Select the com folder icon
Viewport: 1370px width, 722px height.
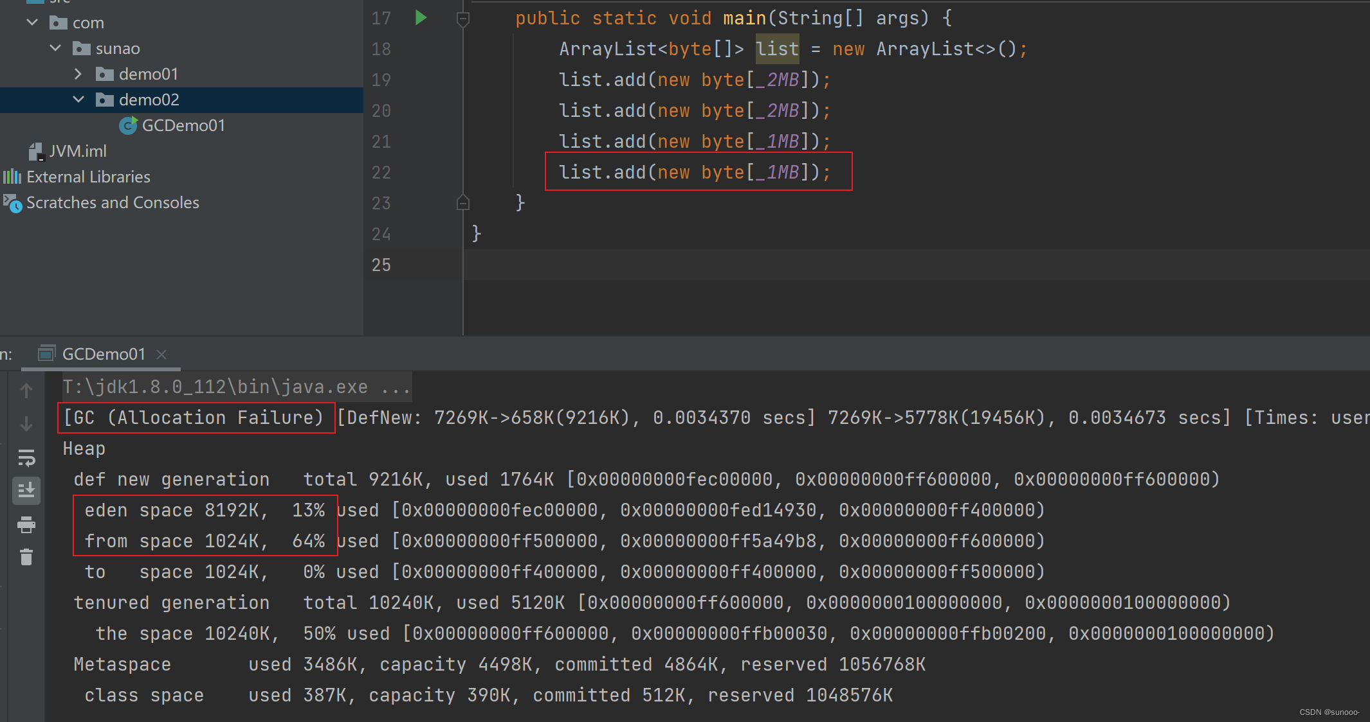pos(59,22)
